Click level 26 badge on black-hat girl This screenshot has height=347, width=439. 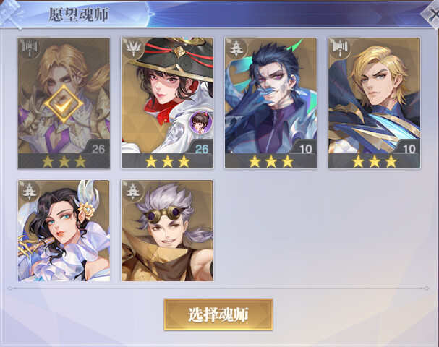tap(202, 149)
